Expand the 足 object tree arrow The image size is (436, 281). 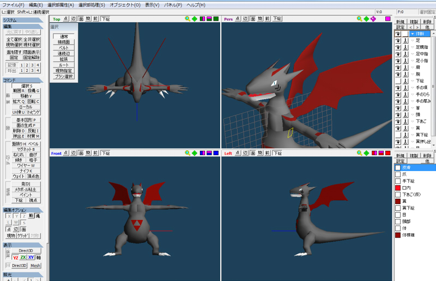[413, 40]
